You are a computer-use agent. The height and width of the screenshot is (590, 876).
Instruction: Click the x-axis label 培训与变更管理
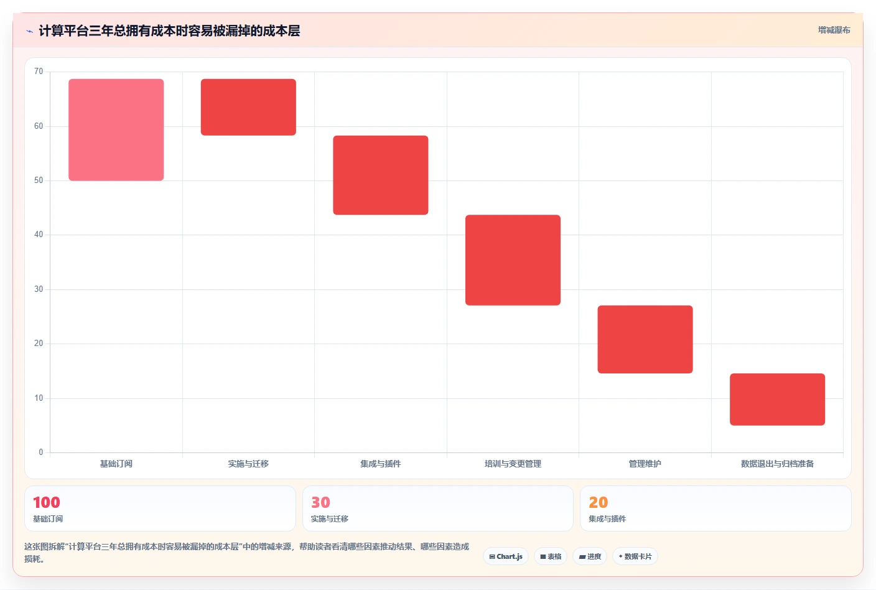coord(513,464)
